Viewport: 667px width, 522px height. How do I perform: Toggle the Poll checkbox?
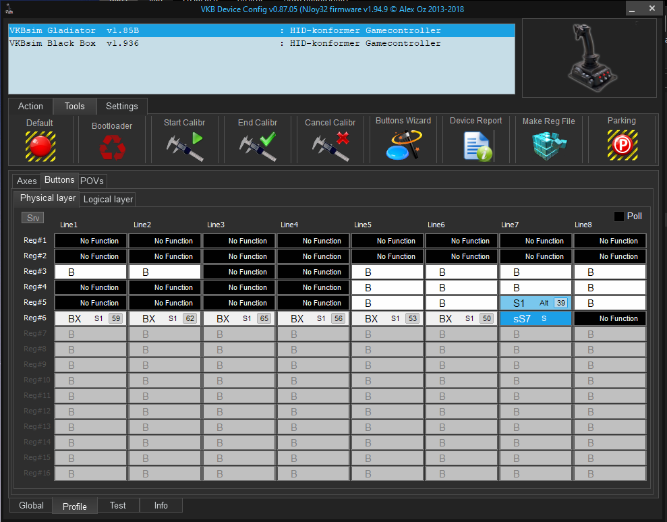click(x=618, y=216)
